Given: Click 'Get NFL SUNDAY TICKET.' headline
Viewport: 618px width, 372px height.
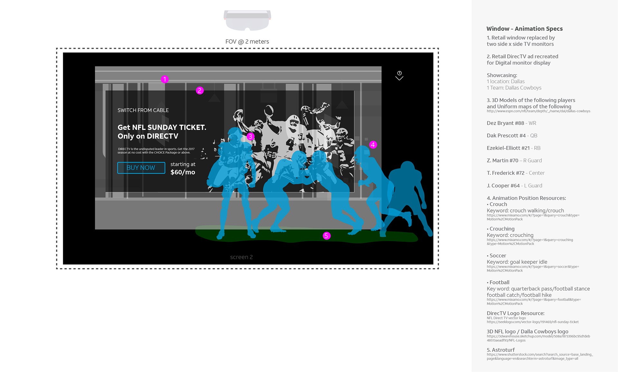Looking at the screenshot, I should click(x=162, y=127).
